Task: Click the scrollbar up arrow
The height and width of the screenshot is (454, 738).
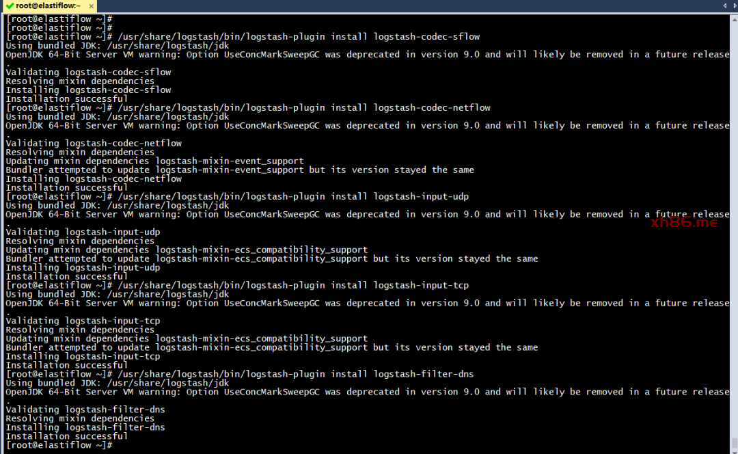Action: click(734, 18)
